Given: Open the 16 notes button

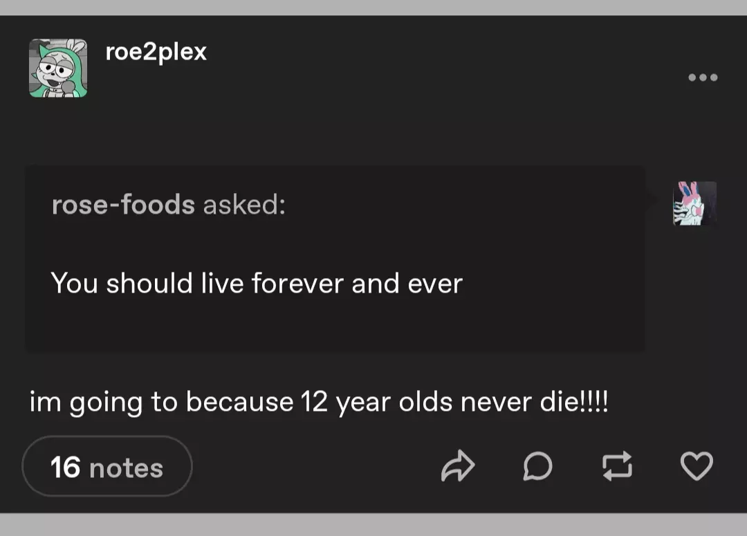Looking at the screenshot, I should 107,467.
